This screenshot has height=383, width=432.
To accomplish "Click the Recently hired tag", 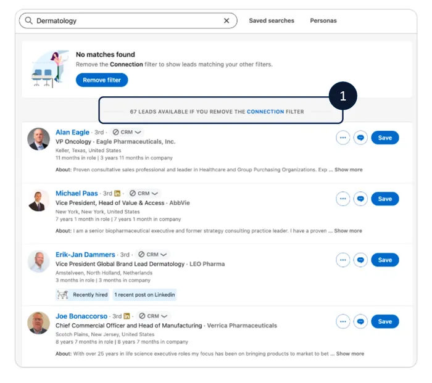I will click(x=82, y=295).
